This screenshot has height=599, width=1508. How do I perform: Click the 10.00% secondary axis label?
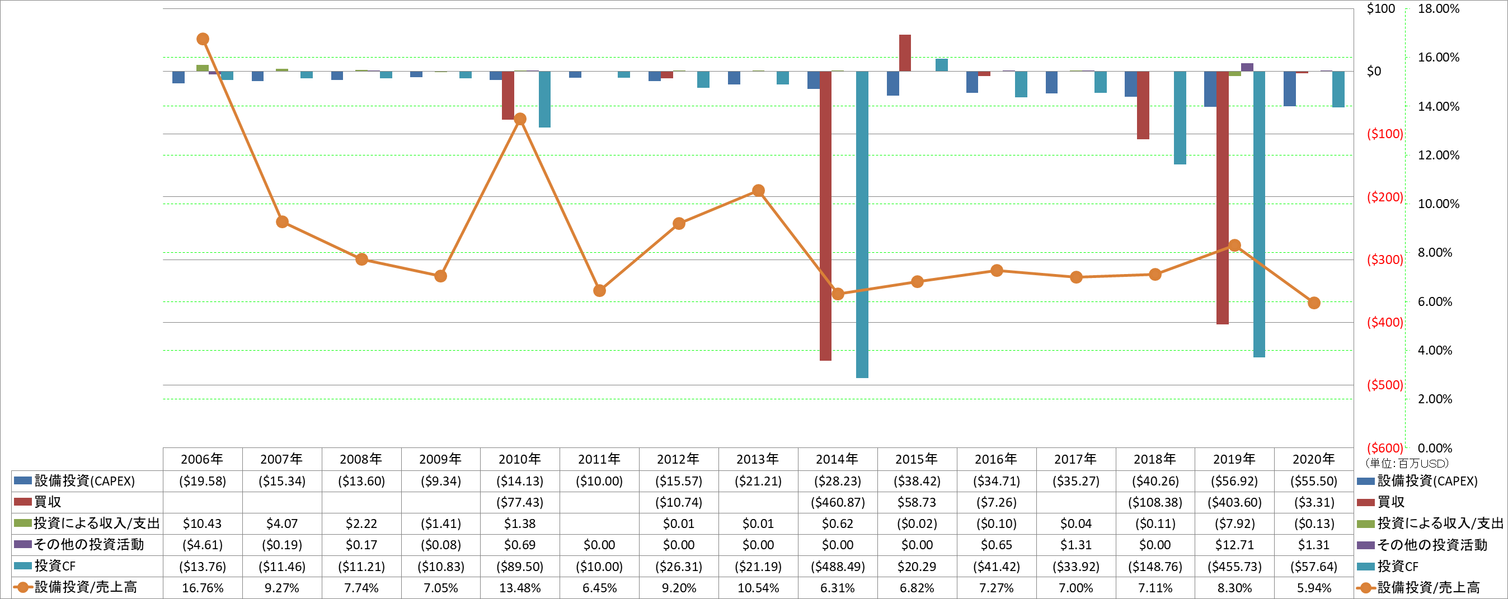coord(1439,204)
